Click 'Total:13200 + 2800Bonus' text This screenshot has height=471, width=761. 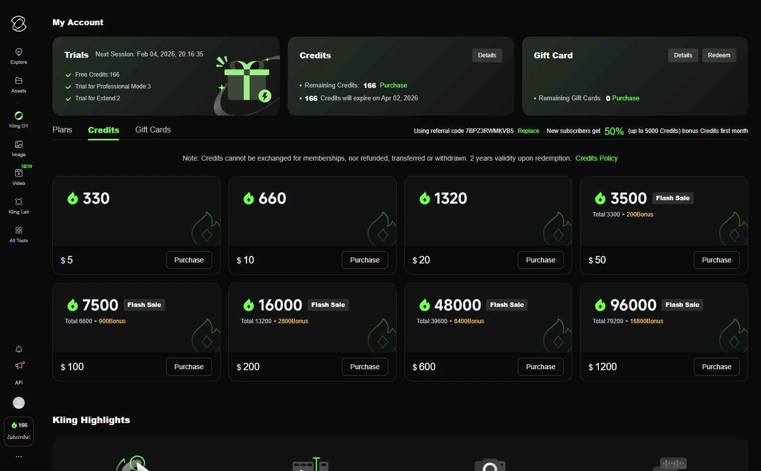coord(274,321)
